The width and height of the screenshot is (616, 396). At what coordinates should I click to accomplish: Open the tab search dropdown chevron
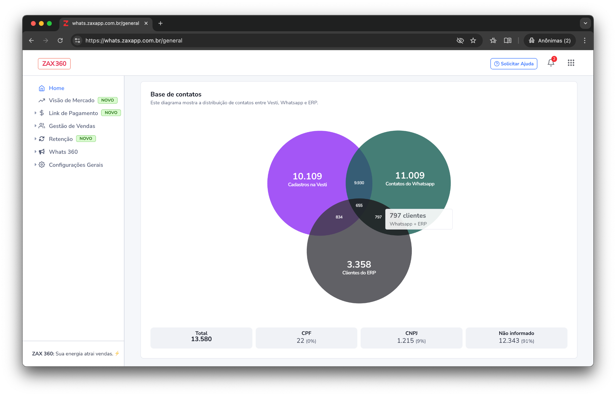click(585, 23)
